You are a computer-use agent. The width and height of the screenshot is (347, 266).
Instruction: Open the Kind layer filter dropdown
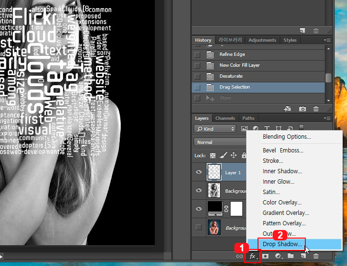[x=215, y=129]
